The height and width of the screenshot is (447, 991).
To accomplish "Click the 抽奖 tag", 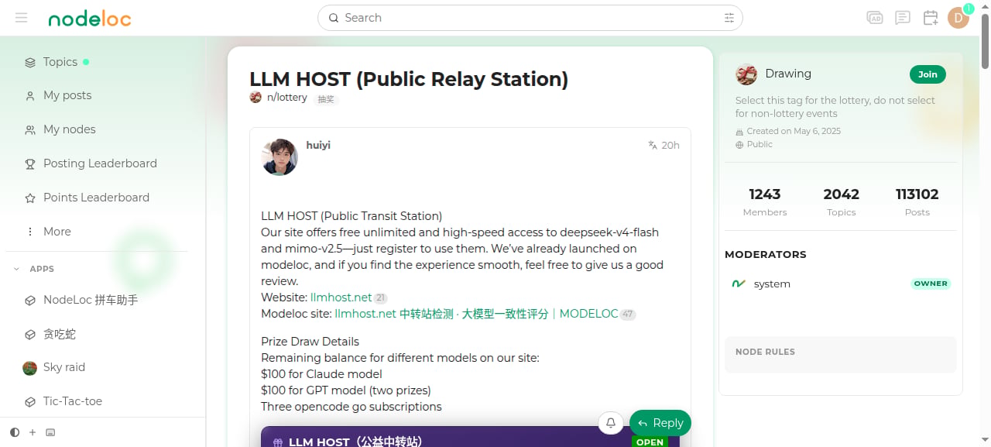I will coord(326,99).
